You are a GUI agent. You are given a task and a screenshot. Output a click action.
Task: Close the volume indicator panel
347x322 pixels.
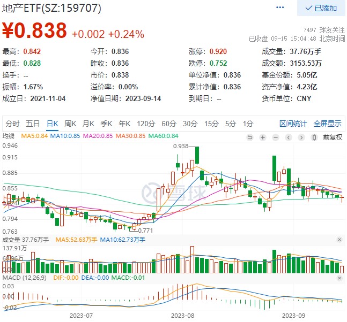(339, 240)
